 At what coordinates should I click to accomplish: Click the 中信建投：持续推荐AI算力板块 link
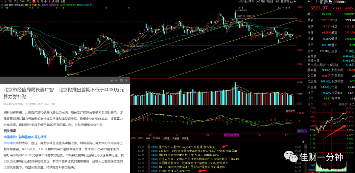point(25,137)
